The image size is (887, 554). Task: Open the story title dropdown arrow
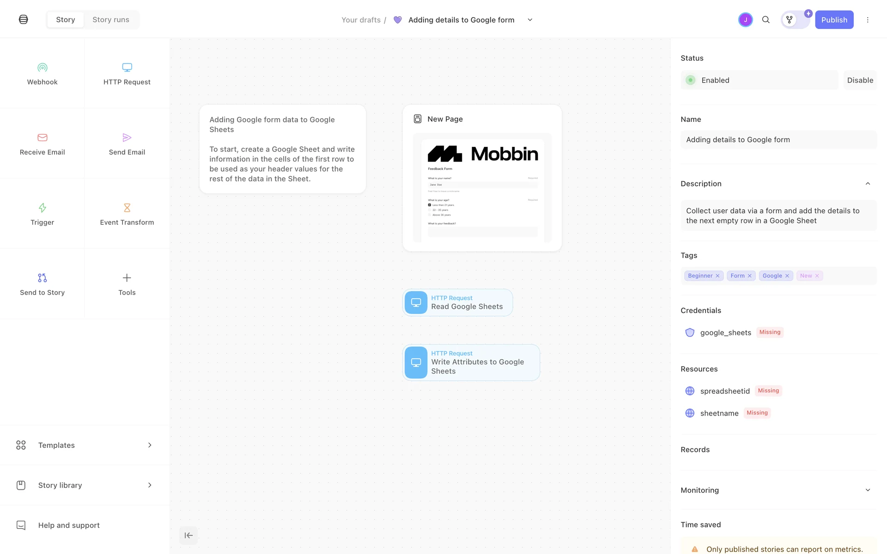coord(530,20)
